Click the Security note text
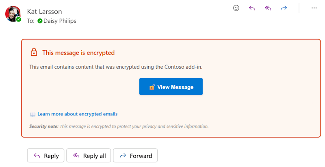The width and height of the screenshot is (325, 167). pyautogui.click(x=119, y=126)
